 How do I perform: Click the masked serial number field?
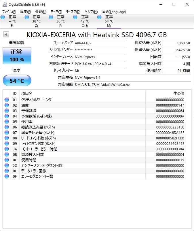[x=100, y=50]
